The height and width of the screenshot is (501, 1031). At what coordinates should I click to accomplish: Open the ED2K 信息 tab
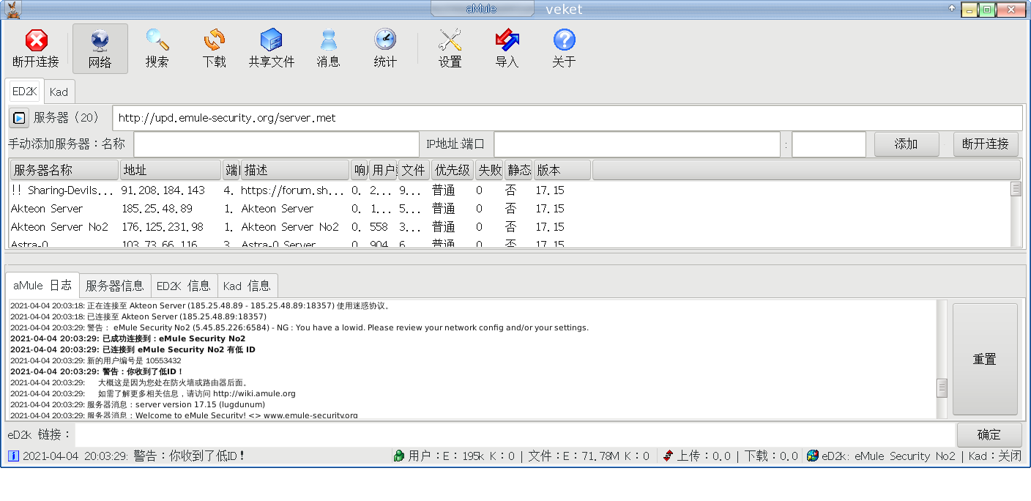pyautogui.click(x=184, y=286)
